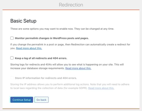Open Read more link about database storage
The width and height of the screenshot is (142, 111).
[78, 68]
